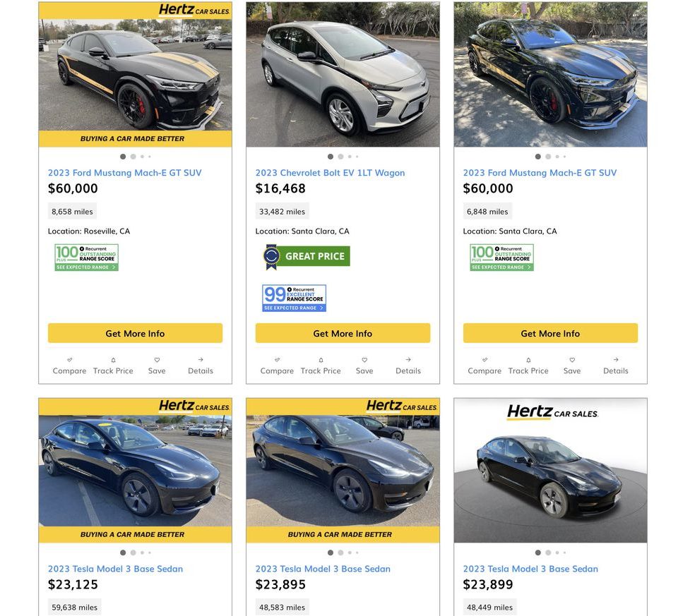This screenshot has height=616, width=678.
Task: Click Details arrow on Santa Clara Mustang Mach-E
Action: tap(616, 360)
